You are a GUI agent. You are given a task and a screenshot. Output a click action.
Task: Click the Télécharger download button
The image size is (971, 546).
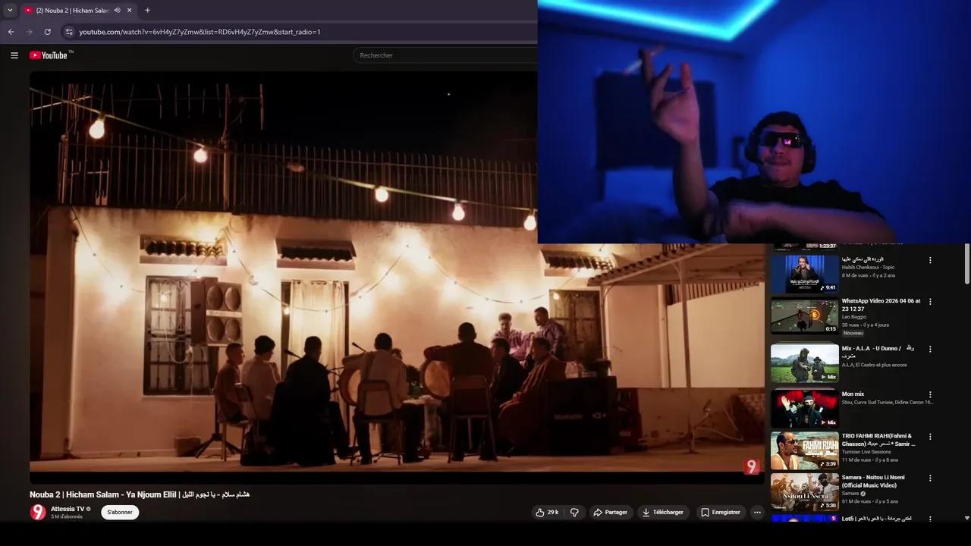[663, 512]
